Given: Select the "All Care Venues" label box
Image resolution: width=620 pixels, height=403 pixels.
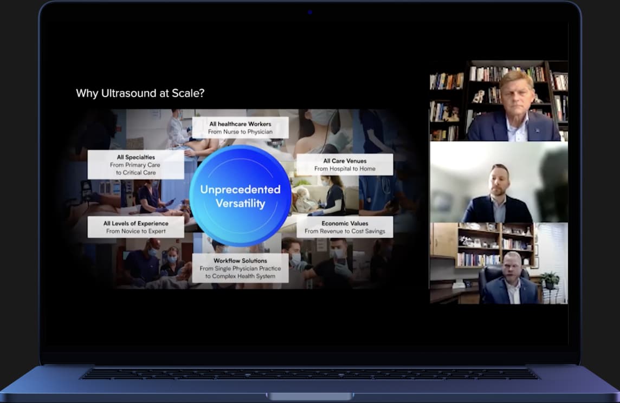Looking at the screenshot, I should (x=345, y=165).
